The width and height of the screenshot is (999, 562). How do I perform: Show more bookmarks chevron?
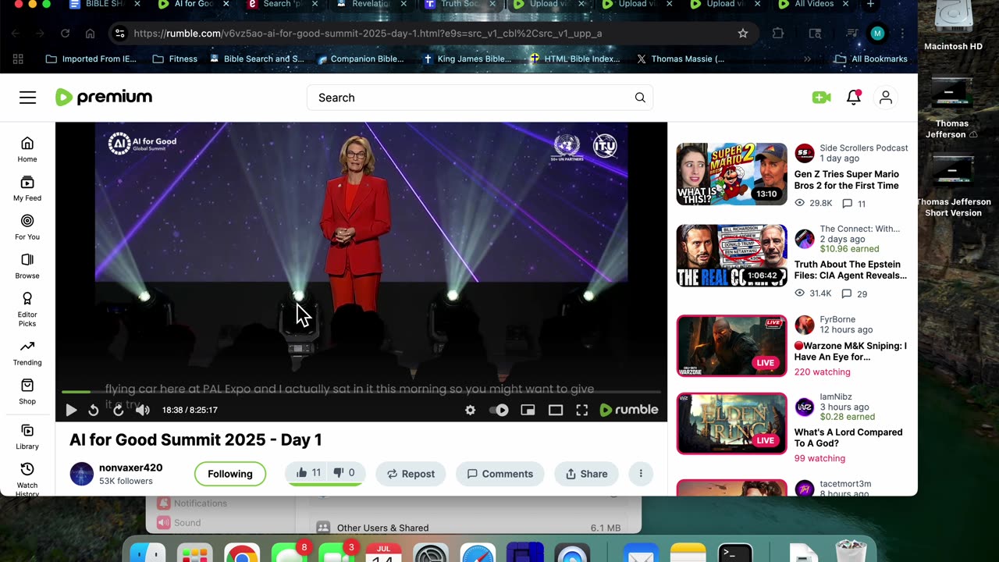[807, 59]
